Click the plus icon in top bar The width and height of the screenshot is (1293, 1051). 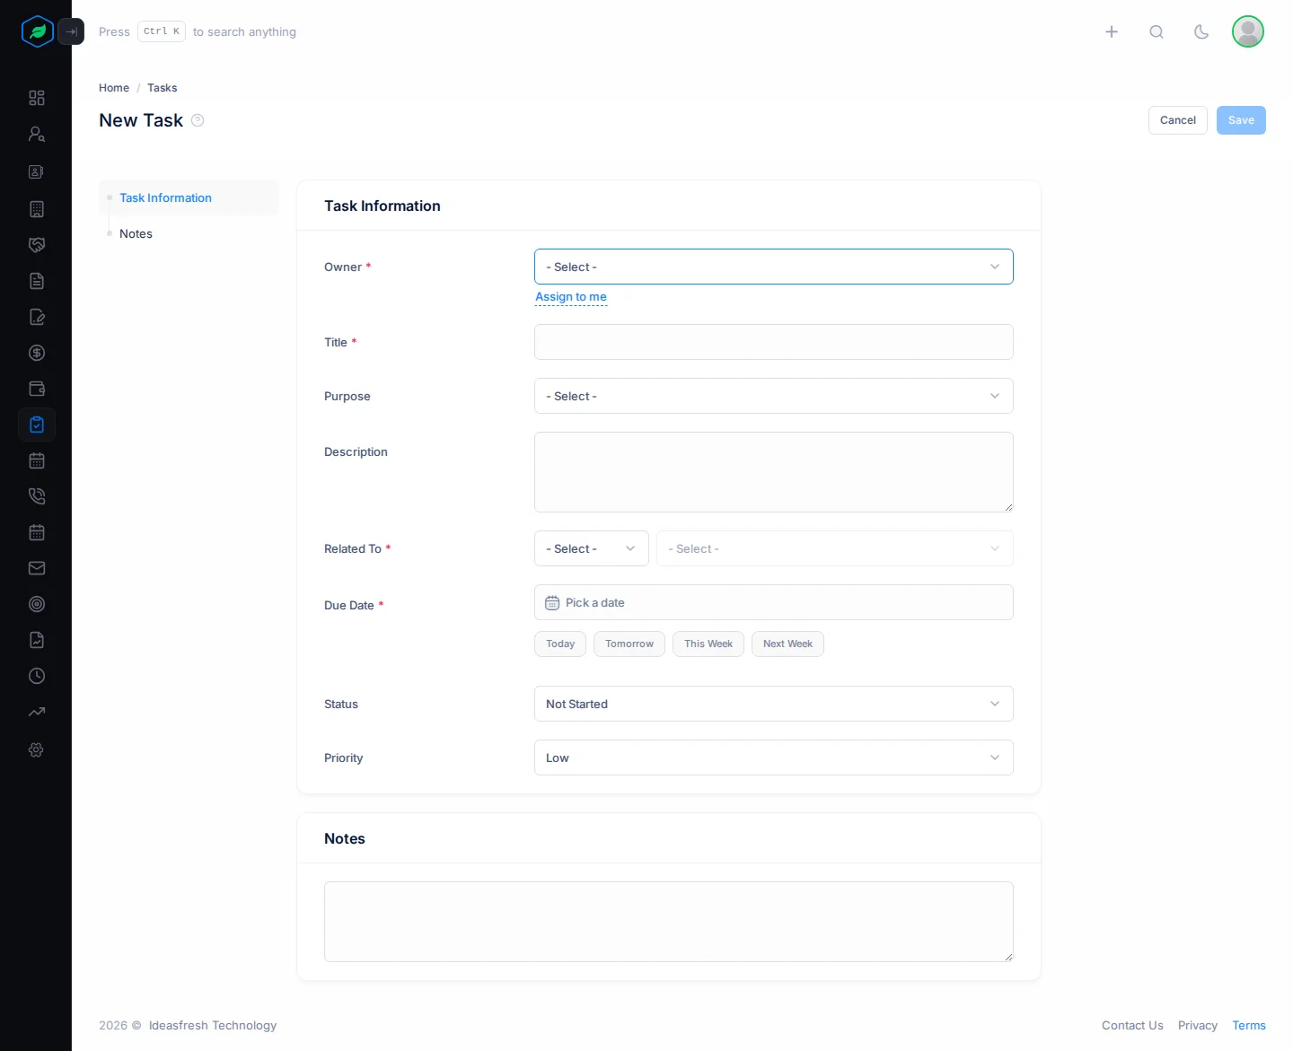(x=1112, y=31)
